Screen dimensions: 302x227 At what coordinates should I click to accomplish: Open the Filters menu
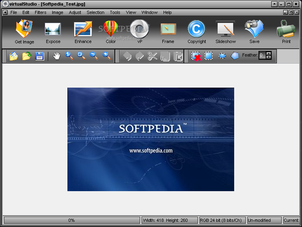[x=40, y=12]
